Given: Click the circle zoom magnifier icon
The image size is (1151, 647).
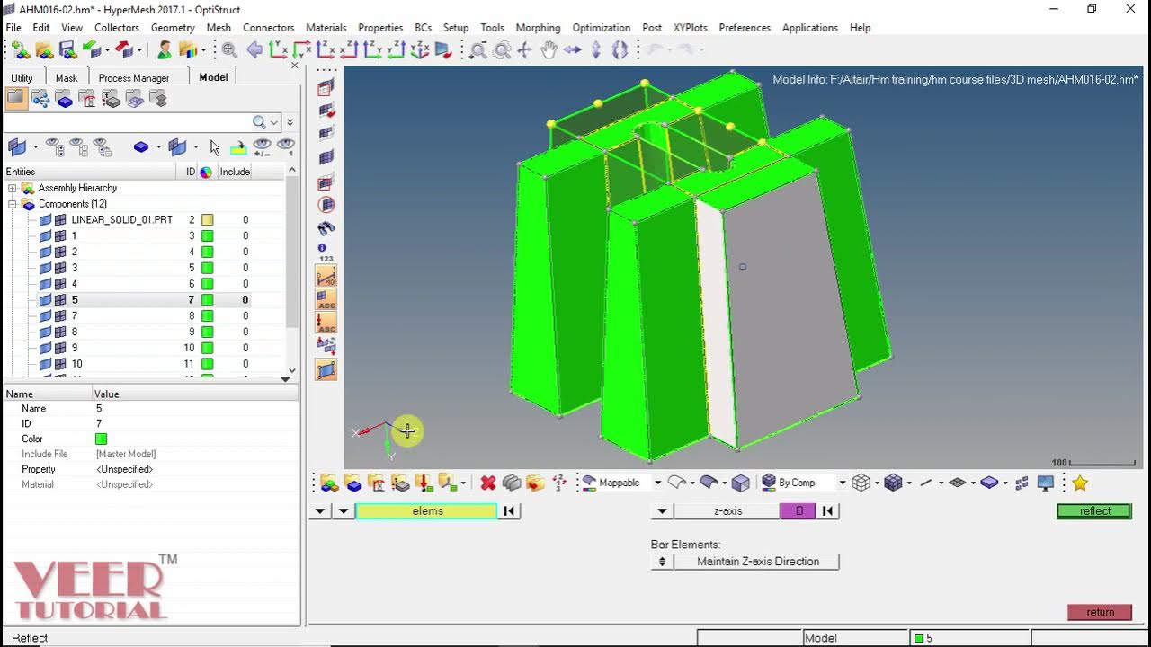Looking at the screenshot, I should pyautogui.click(x=502, y=50).
